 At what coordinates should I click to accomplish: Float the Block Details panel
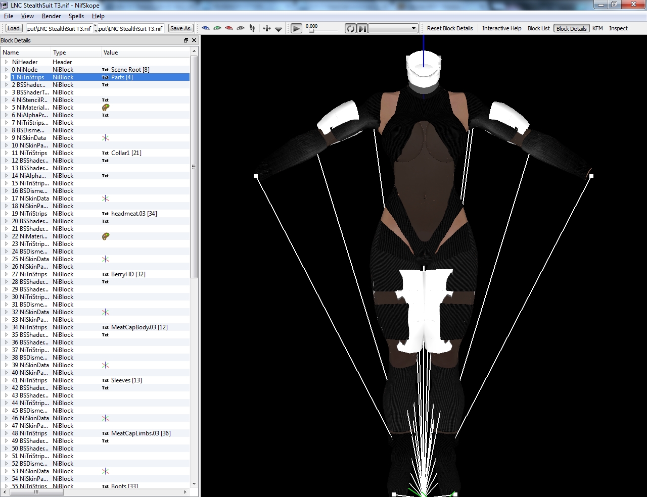coord(186,40)
